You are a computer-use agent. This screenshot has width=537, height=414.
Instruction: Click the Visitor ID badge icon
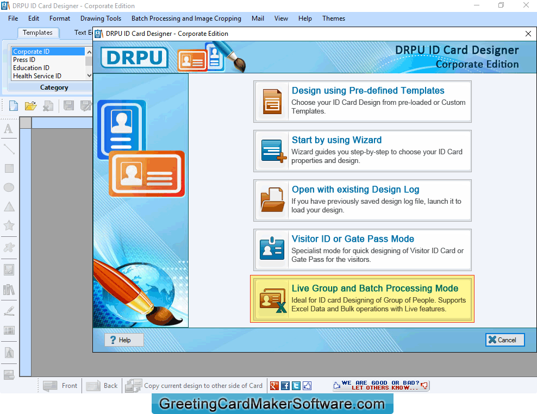(272, 248)
